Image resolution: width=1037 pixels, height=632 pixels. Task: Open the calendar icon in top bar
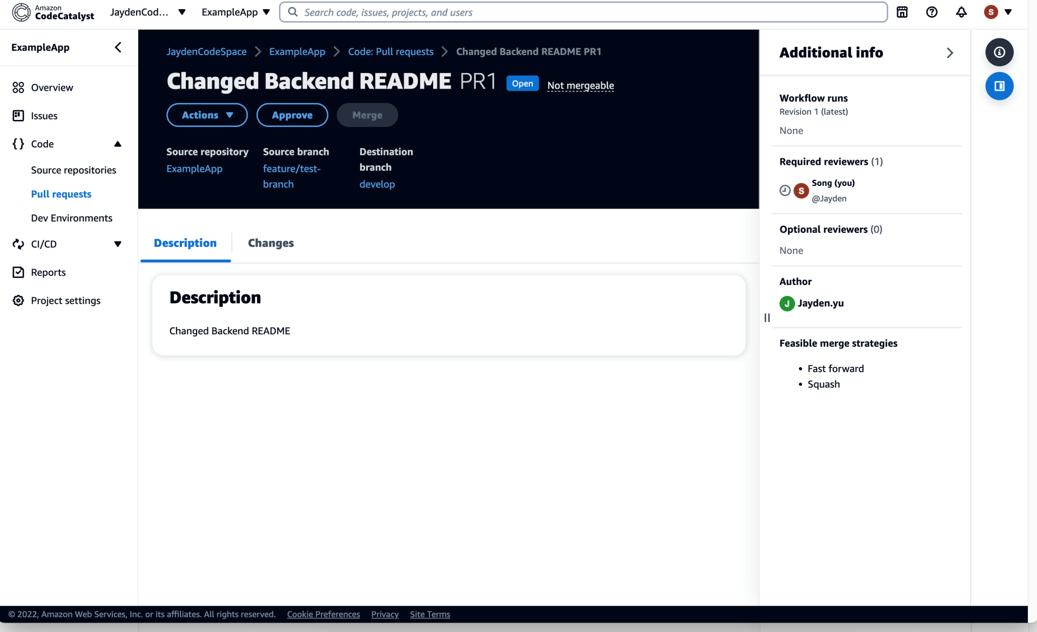pyautogui.click(x=902, y=12)
